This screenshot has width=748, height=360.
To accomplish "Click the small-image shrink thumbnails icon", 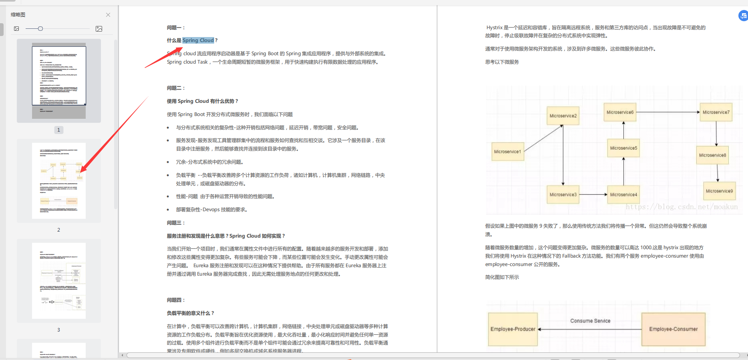I will tap(16, 29).
